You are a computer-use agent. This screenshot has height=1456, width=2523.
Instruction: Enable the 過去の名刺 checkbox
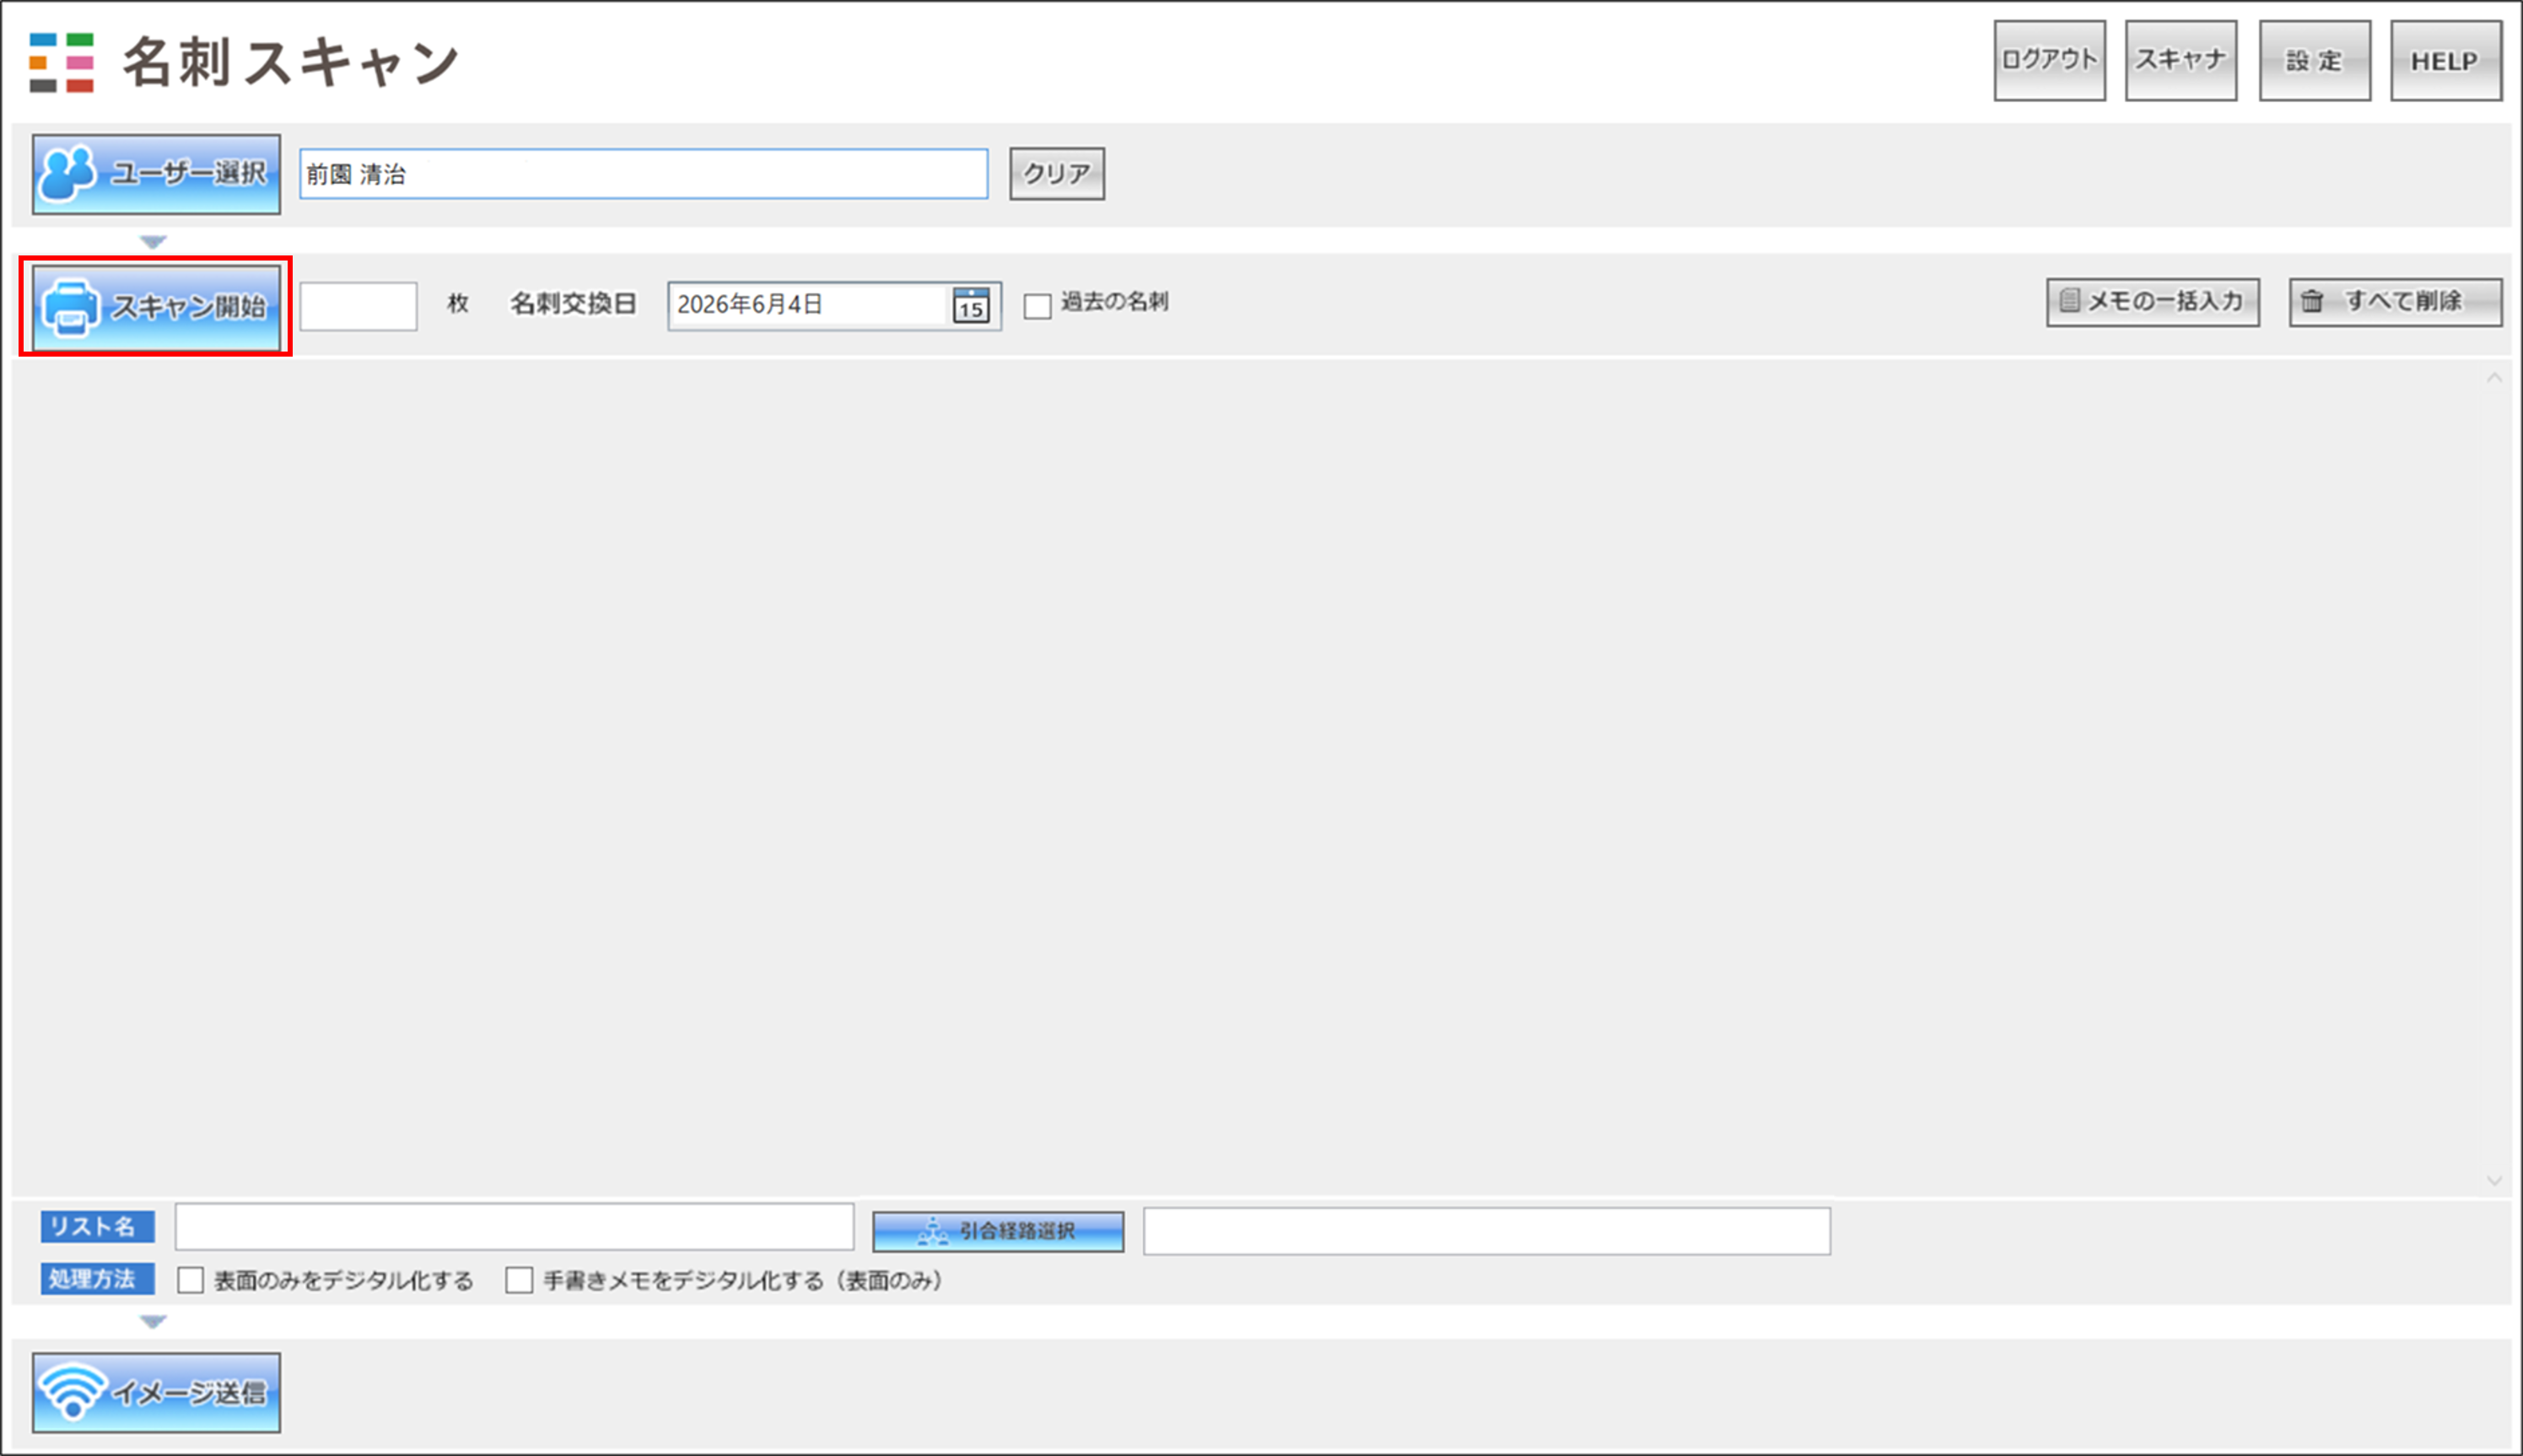coord(1038,305)
